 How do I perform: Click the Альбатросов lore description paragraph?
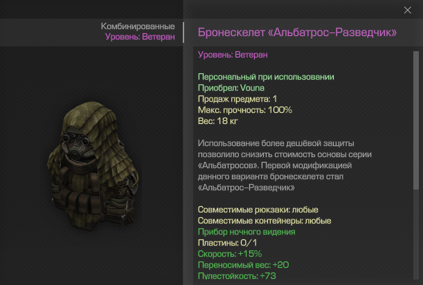coord(285,165)
